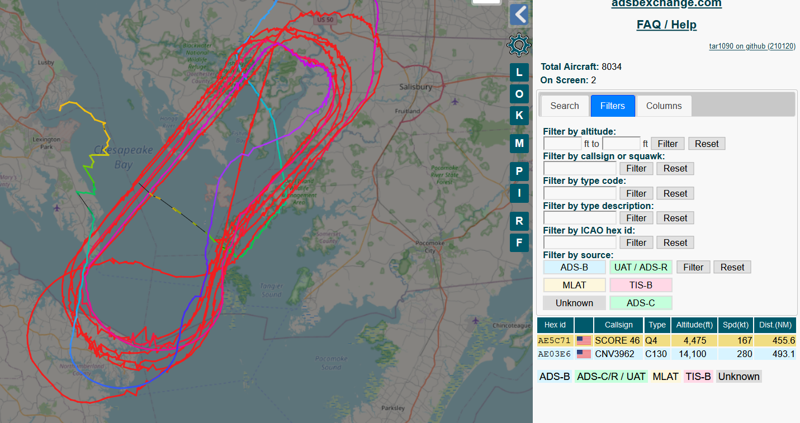Open the adsbexchange.com link
The width and height of the screenshot is (800, 423).
[x=666, y=3]
